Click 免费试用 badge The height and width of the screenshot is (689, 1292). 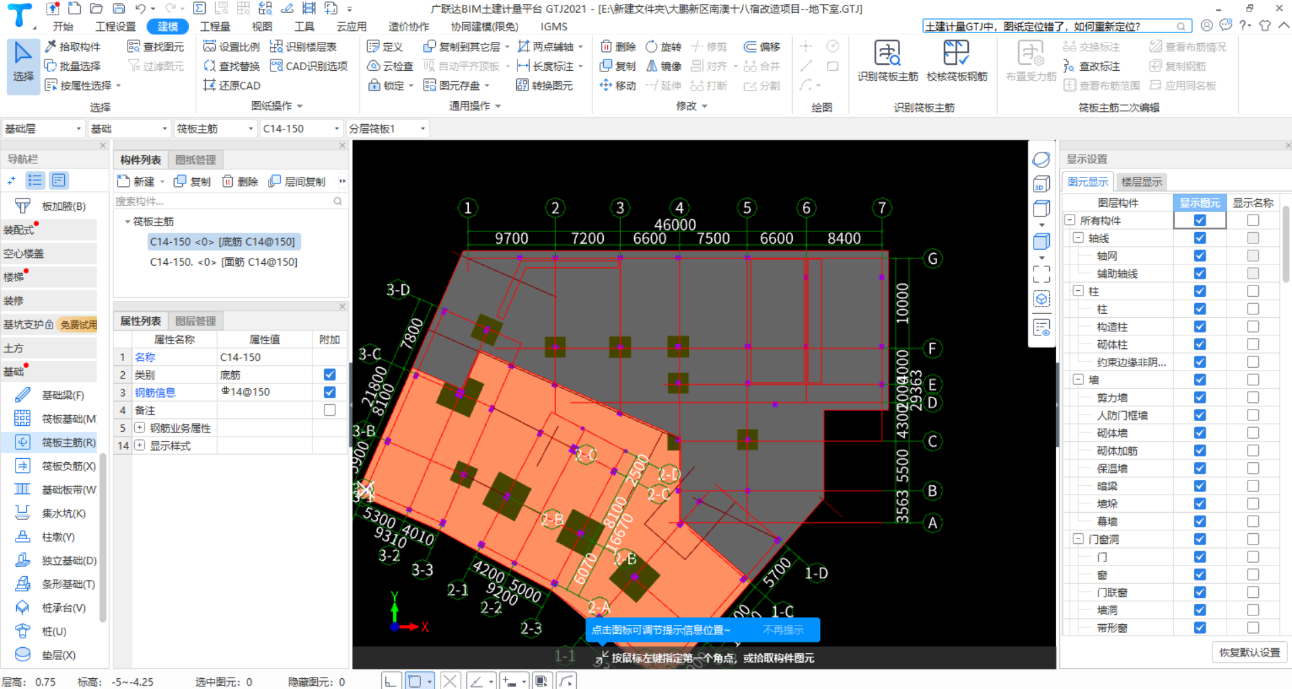click(x=78, y=325)
